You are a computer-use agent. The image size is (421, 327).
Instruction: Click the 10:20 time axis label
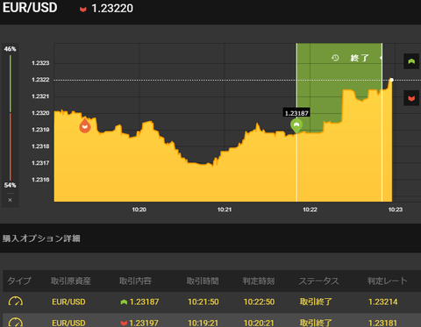click(139, 210)
